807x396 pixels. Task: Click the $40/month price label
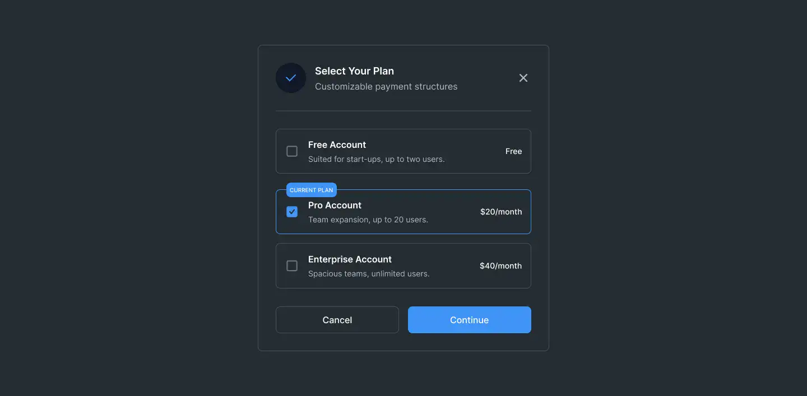pyautogui.click(x=501, y=266)
